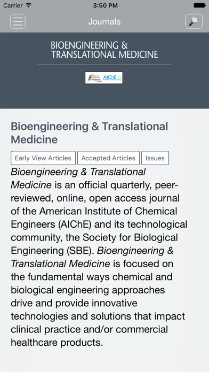Click 'Society for Biological' text in description
This screenshot has width=209, height=372.
coord(127,237)
